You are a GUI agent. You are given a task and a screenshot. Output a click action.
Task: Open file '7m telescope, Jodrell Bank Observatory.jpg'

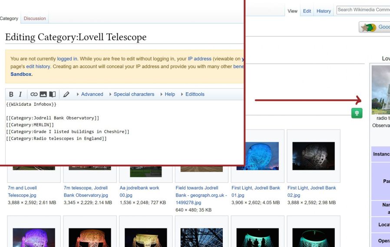(86, 192)
